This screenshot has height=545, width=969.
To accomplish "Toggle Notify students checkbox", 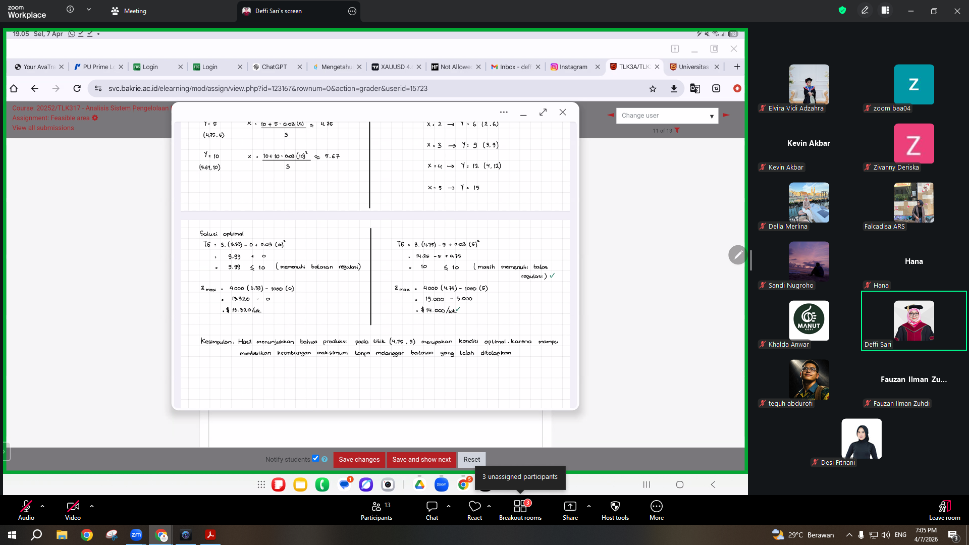I will point(315,458).
